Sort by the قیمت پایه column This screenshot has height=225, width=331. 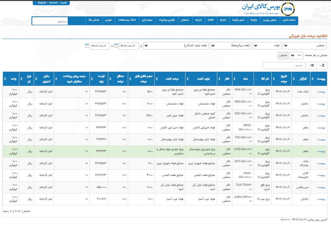(99, 79)
